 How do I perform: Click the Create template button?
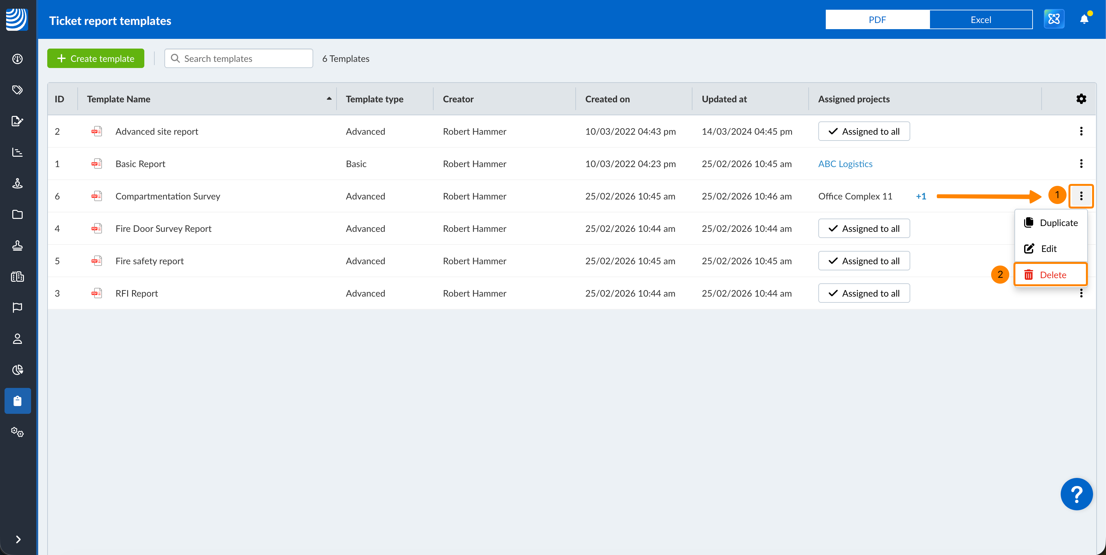pos(96,58)
